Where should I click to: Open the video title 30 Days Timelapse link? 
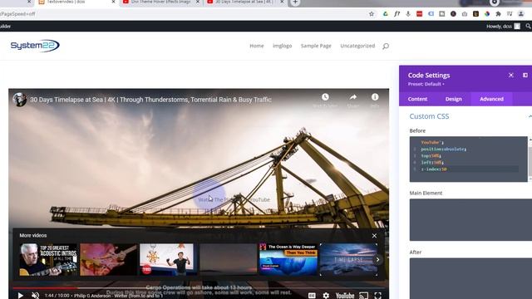pyautogui.click(x=150, y=100)
